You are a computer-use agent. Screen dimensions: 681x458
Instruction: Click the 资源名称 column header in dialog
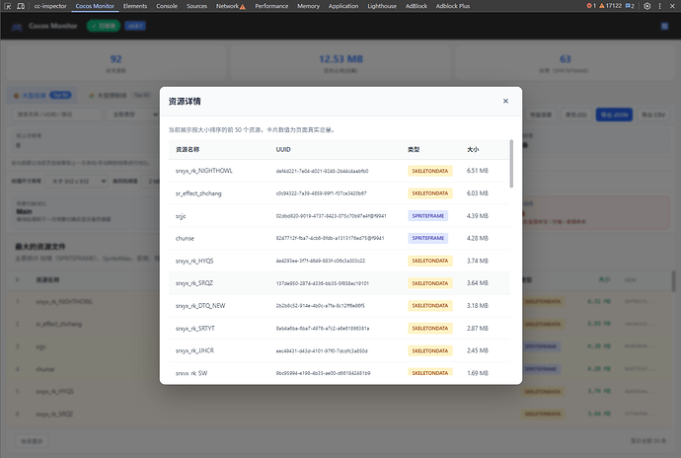tap(188, 149)
